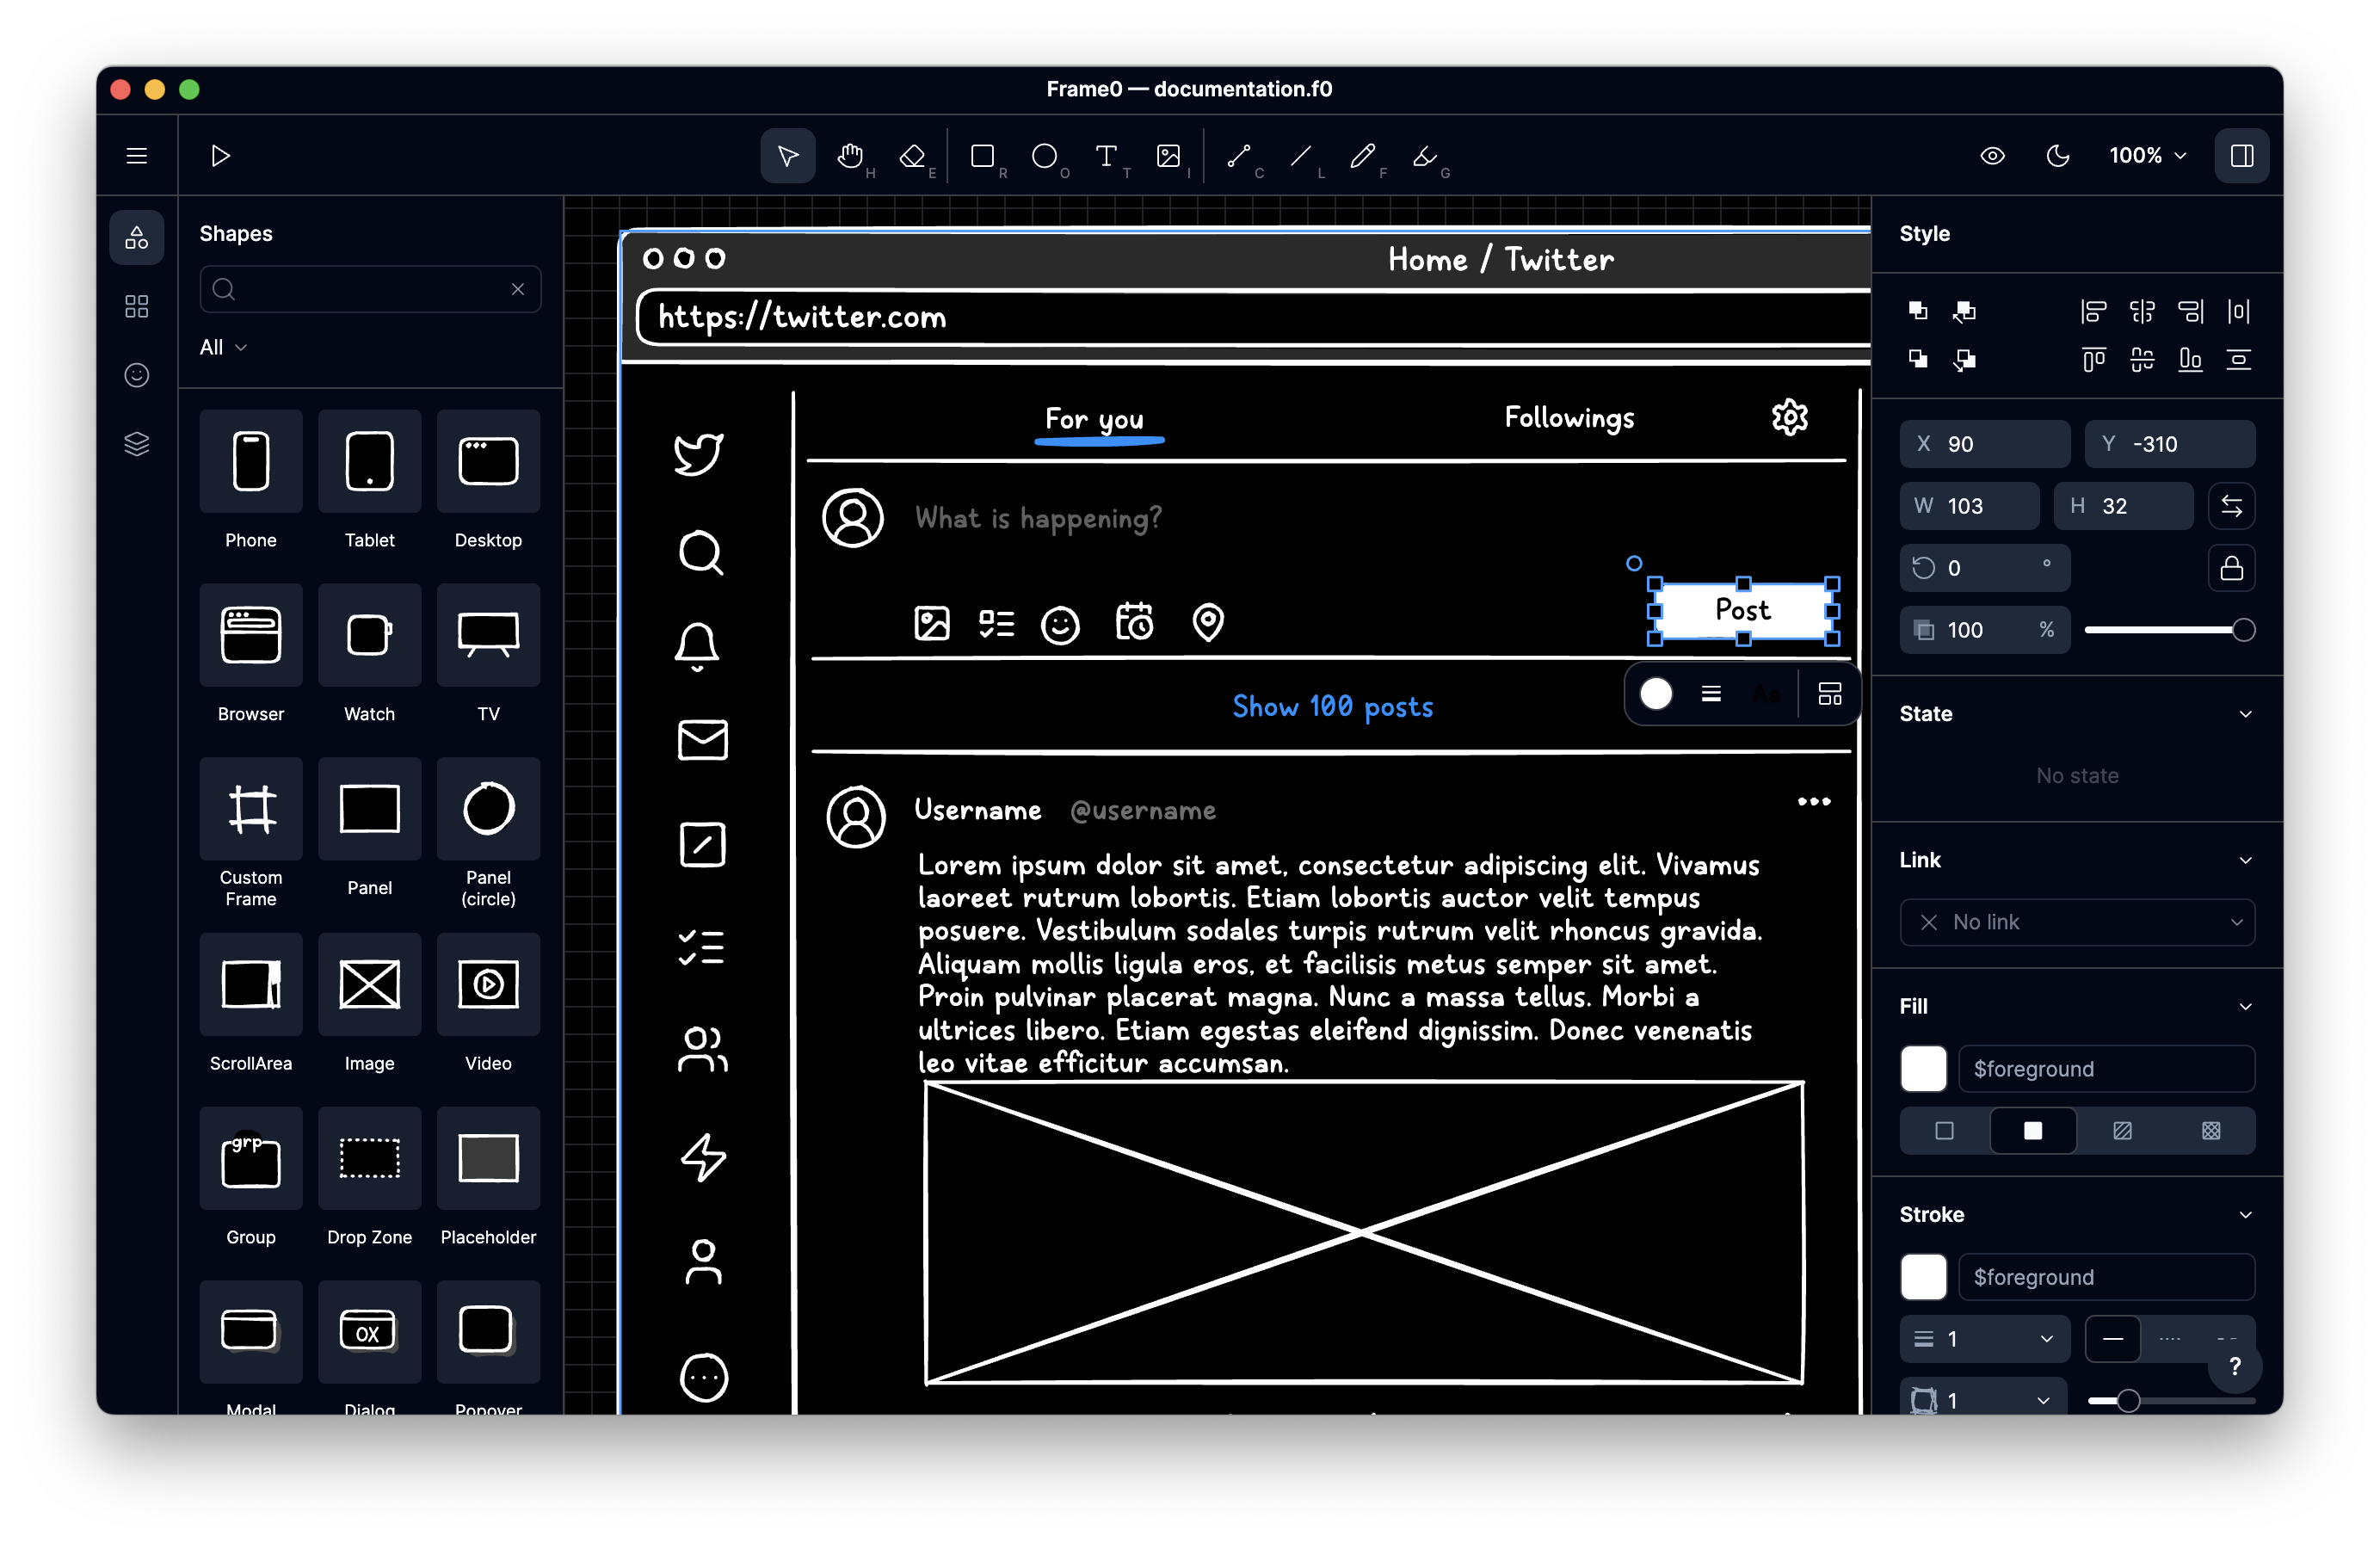Select the Eraser tool
Screen dimensions: 2380x1542
[x=916, y=156]
